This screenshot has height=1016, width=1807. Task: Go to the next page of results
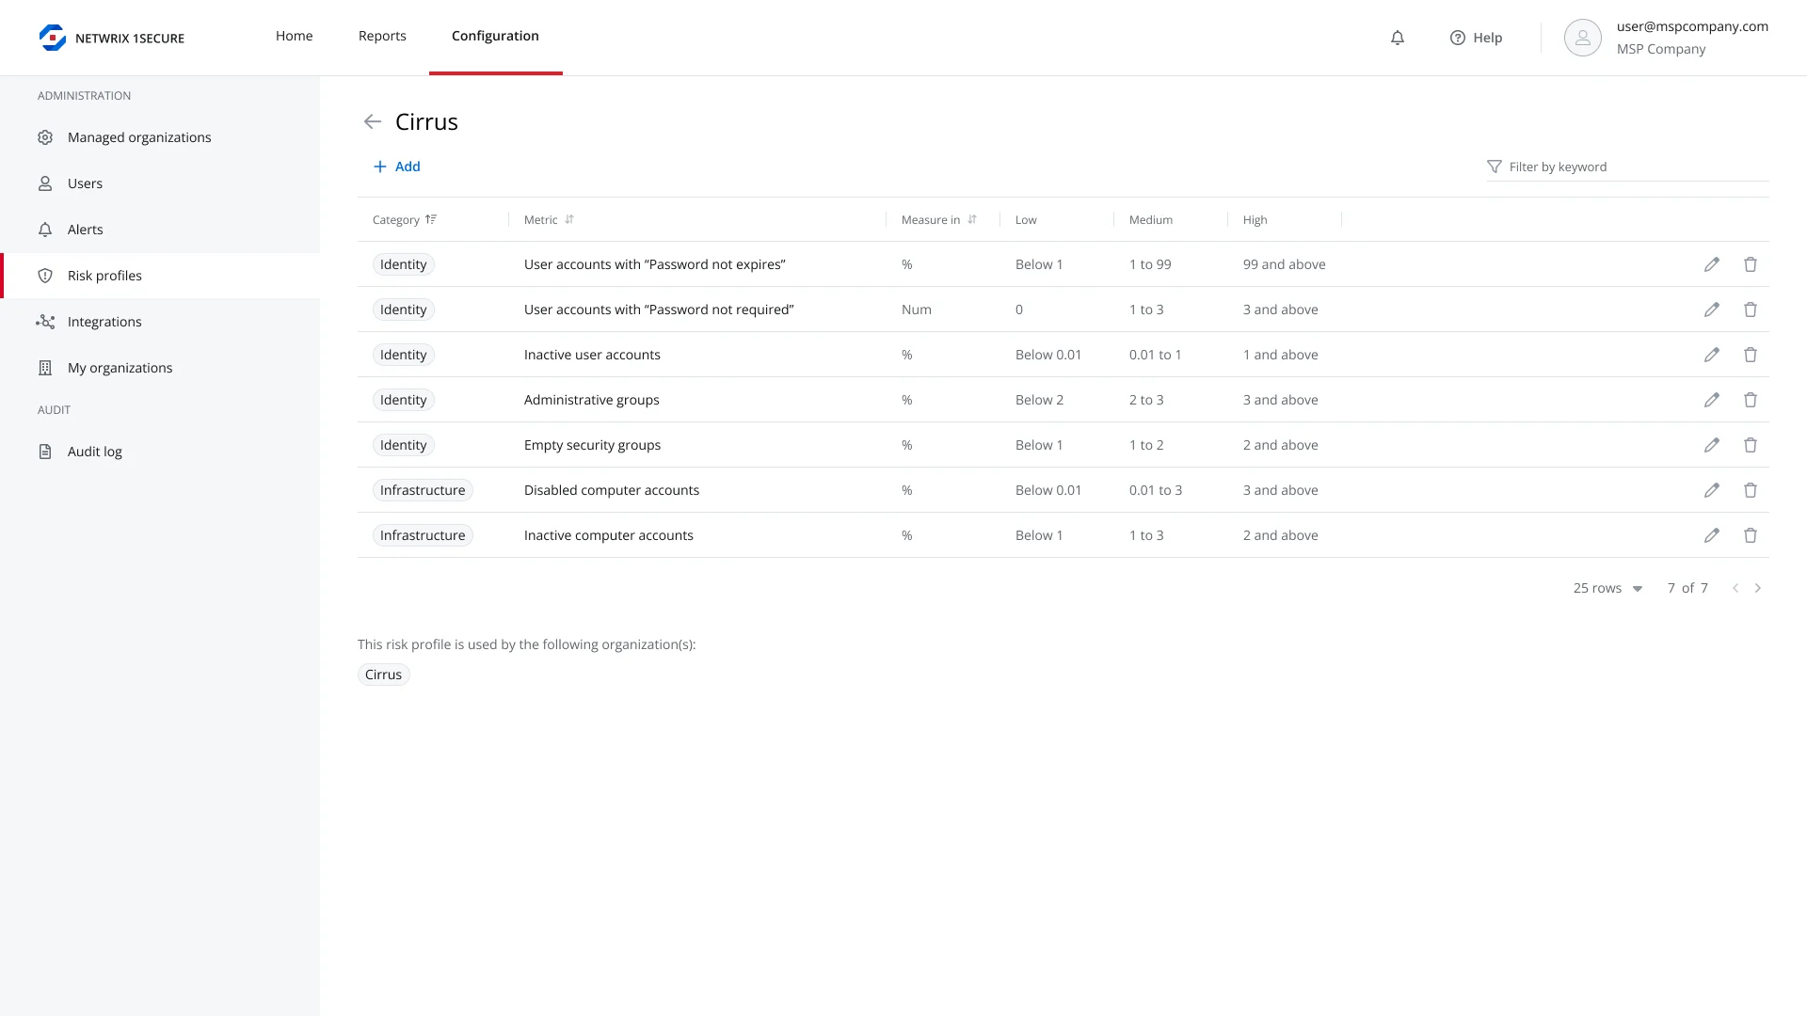[1758, 588]
